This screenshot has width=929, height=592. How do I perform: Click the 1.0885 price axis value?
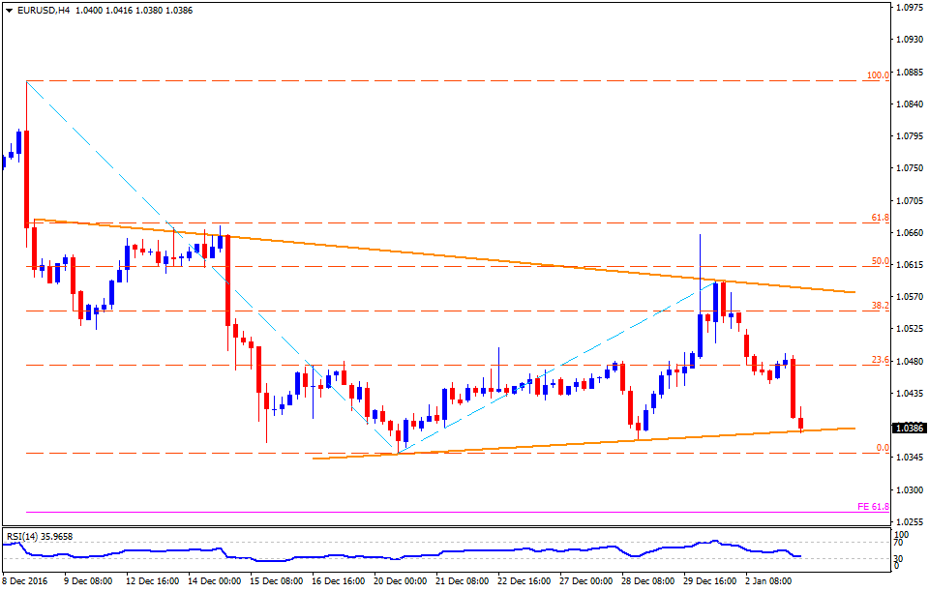pyautogui.click(x=910, y=73)
